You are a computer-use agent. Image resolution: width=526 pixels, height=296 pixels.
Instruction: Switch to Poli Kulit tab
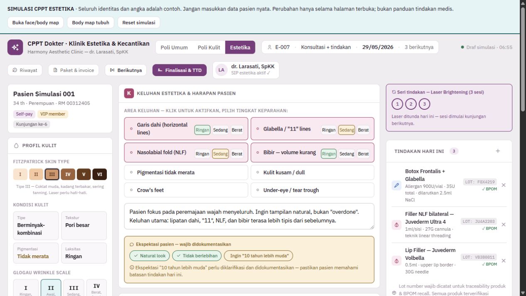[209, 47]
